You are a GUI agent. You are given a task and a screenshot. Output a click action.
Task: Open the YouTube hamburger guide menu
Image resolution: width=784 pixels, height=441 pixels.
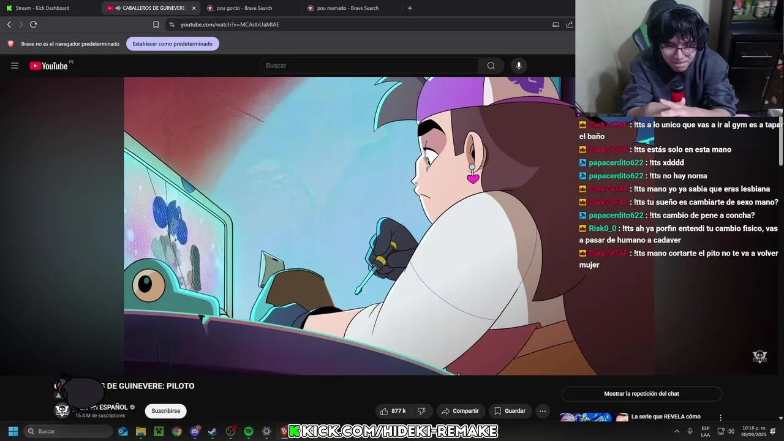point(15,66)
